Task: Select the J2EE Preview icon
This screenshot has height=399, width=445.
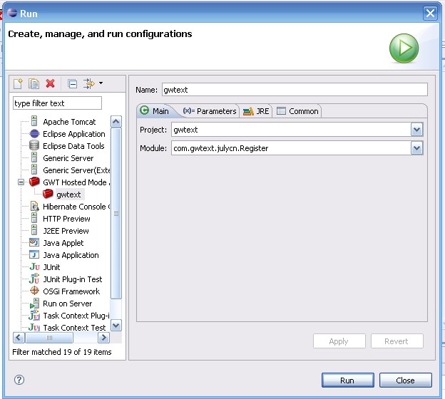Action: [x=34, y=230]
